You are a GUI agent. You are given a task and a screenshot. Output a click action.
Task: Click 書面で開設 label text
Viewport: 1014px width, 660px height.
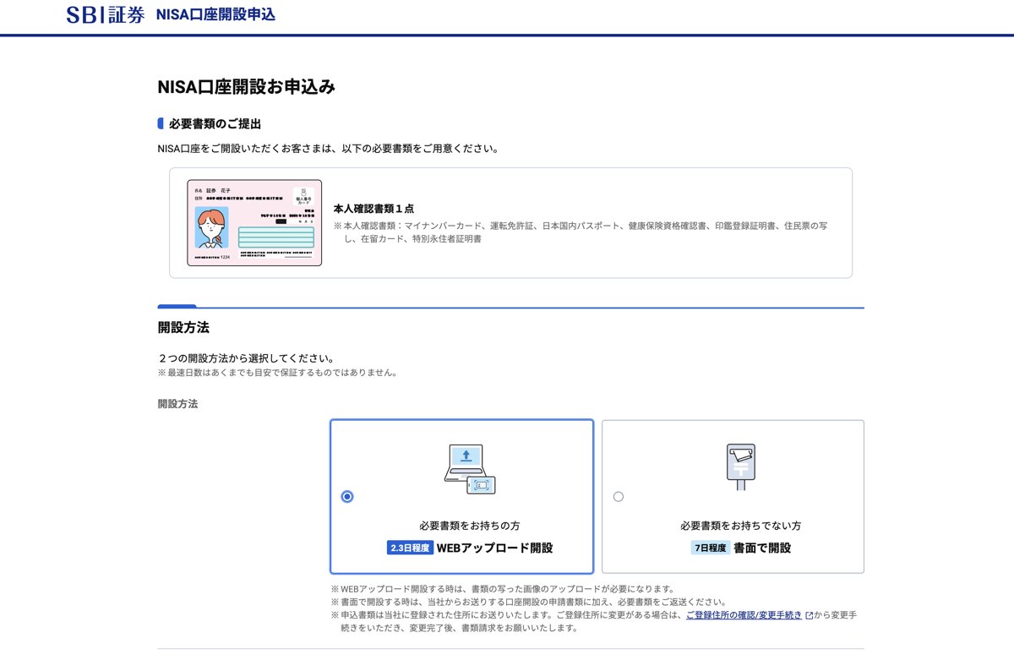click(762, 548)
